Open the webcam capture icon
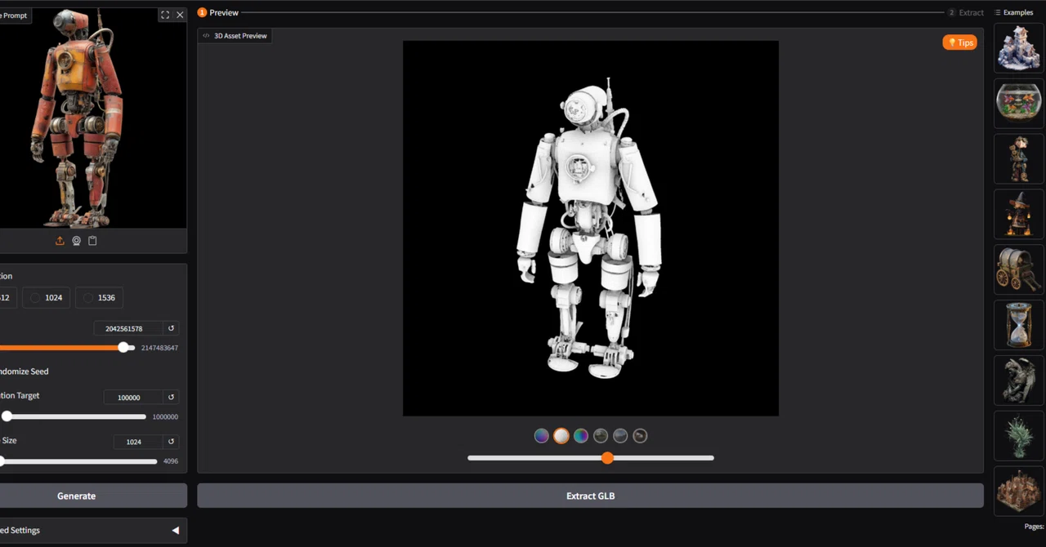The width and height of the screenshot is (1046, 547). (x=76, y=241)
